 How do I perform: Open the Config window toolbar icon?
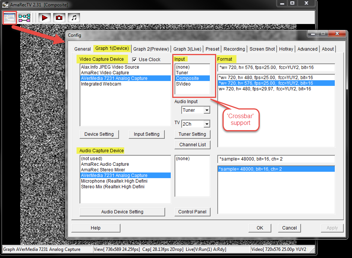9,18
